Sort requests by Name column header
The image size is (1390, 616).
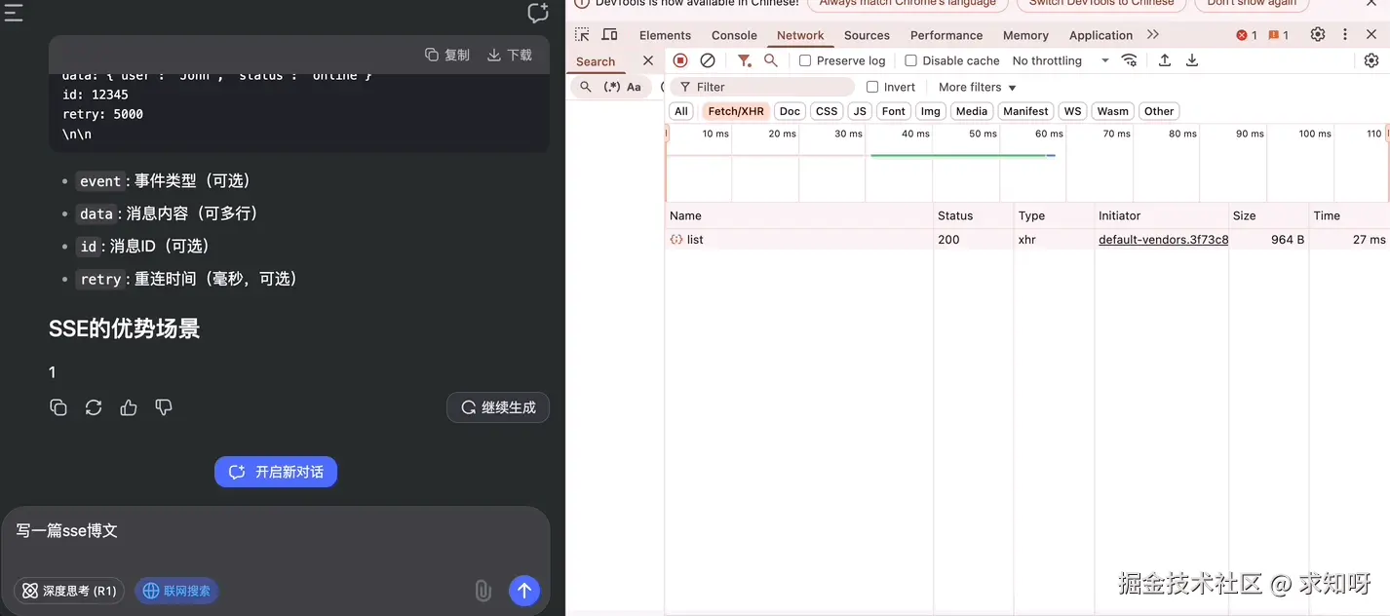[799, 215]
